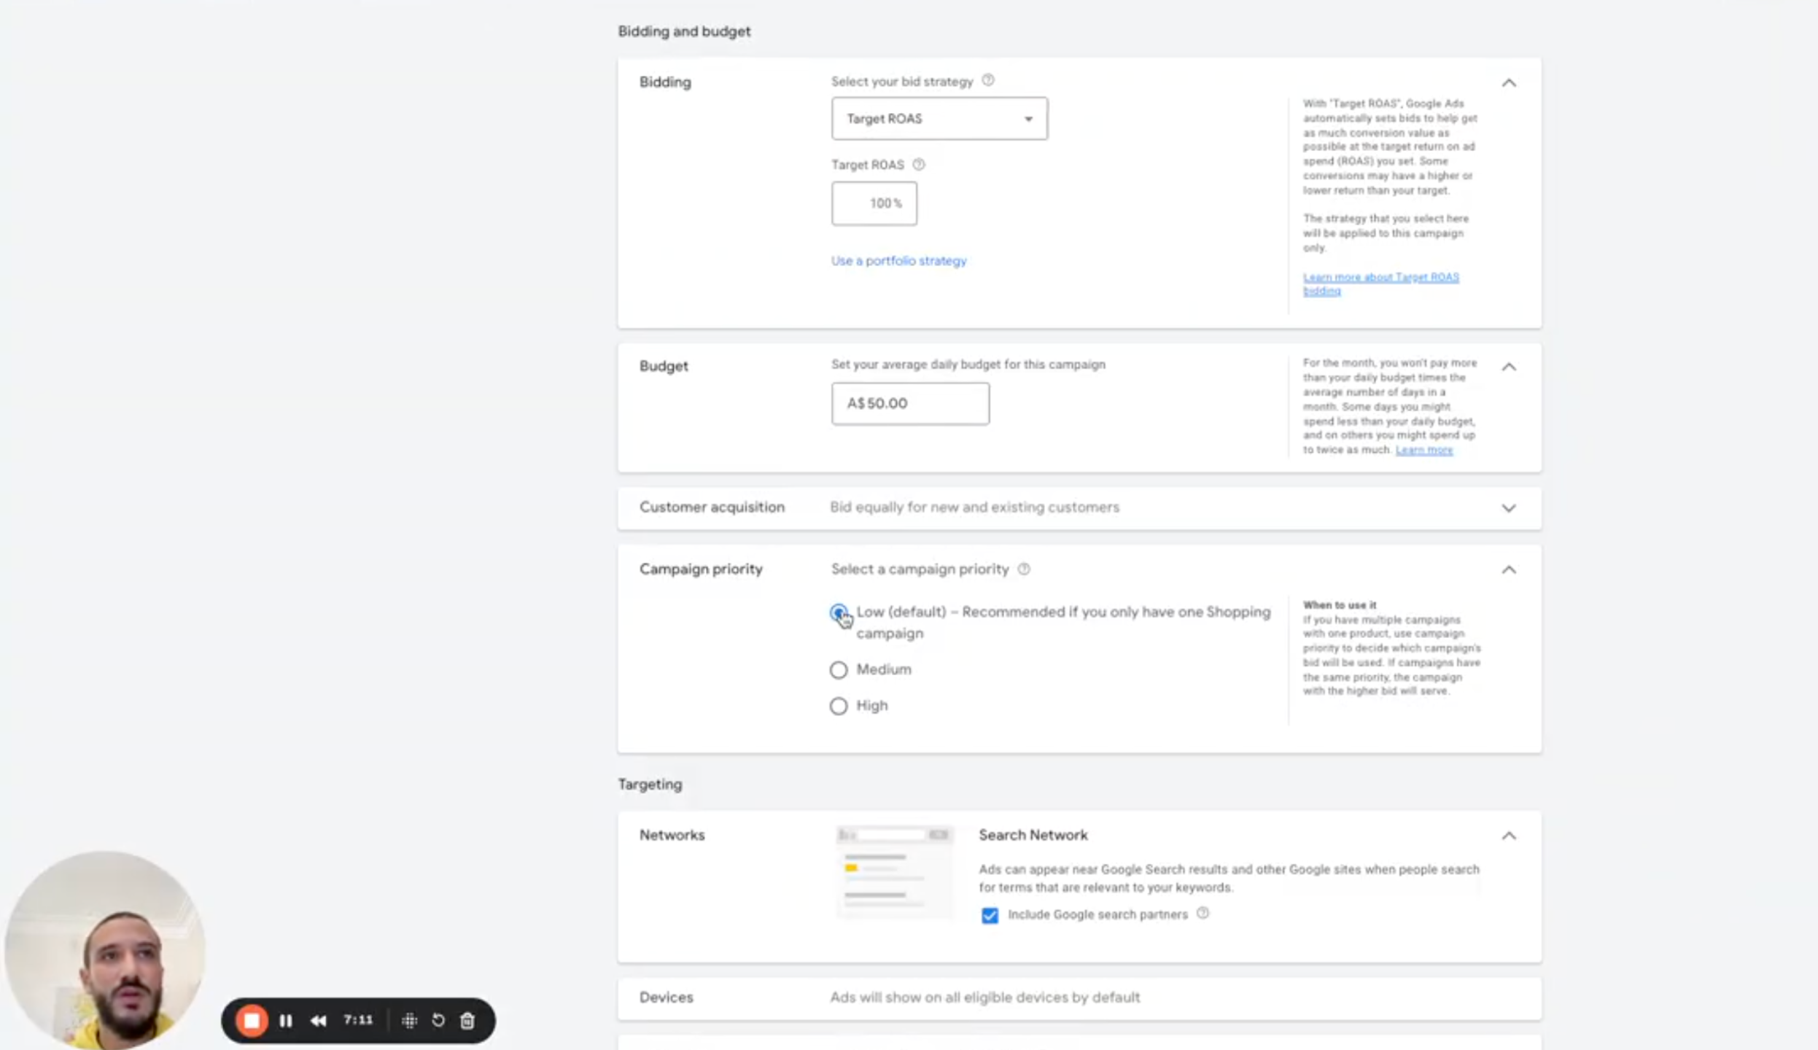The width and height of the screenshot is (1818, 1050).
Task: Click Target ROAS help question icon
Action: pyautogui.click(x=918, y=165)
